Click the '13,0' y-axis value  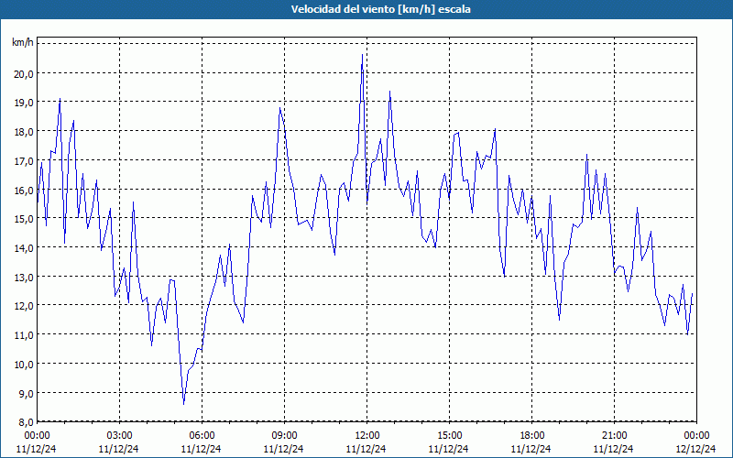click(26, 277)
